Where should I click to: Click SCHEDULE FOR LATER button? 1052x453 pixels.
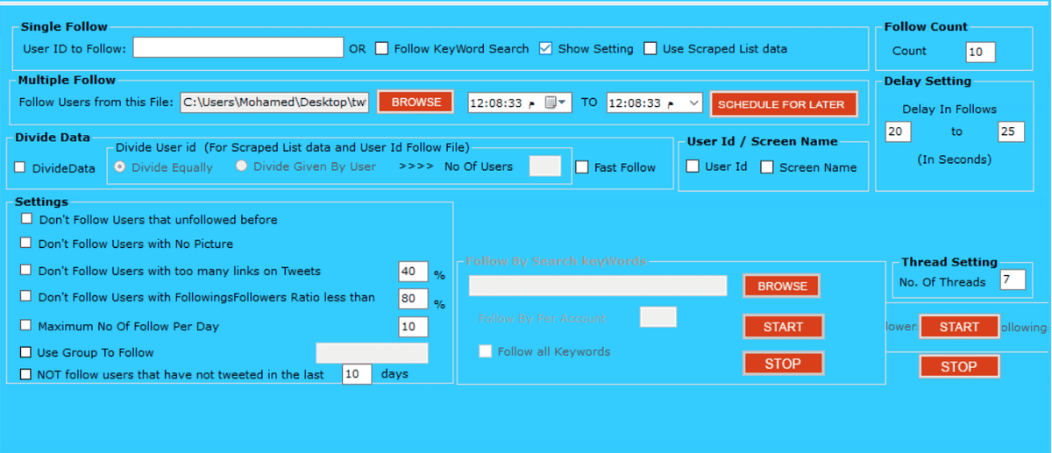coord(782,103)
